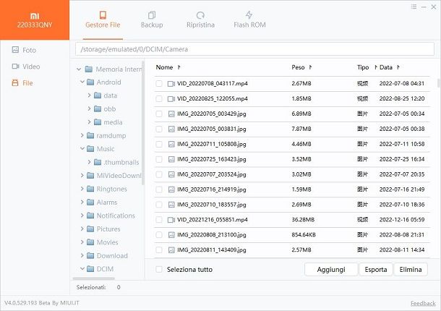Select the Movies folder icon
This screenshot has height=311, width=441.
tap(90, 242)
